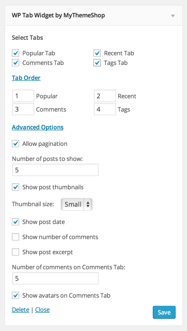Select the Comments order number field

point(23,109)
